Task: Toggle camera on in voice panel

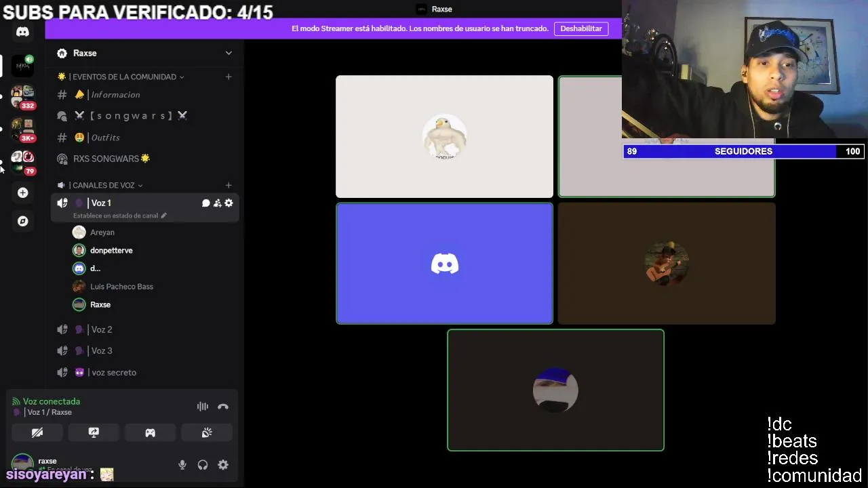Action: (37, 432)
